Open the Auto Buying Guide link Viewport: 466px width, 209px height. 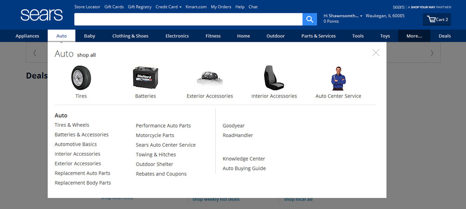click(244, 169)
